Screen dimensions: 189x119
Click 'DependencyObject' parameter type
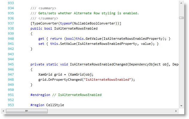(x=145, y=64)
